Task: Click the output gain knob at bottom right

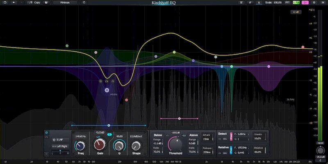Action: pyautogui.click(x=320, y=150)
